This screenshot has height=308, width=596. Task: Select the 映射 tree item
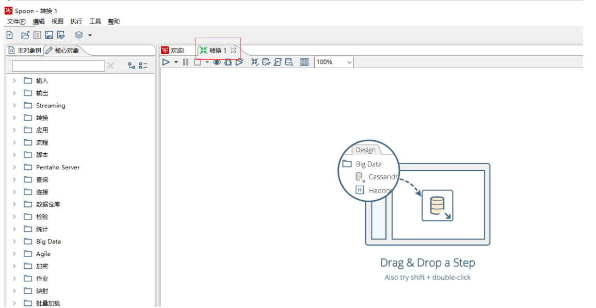click(x=42, y=291)
